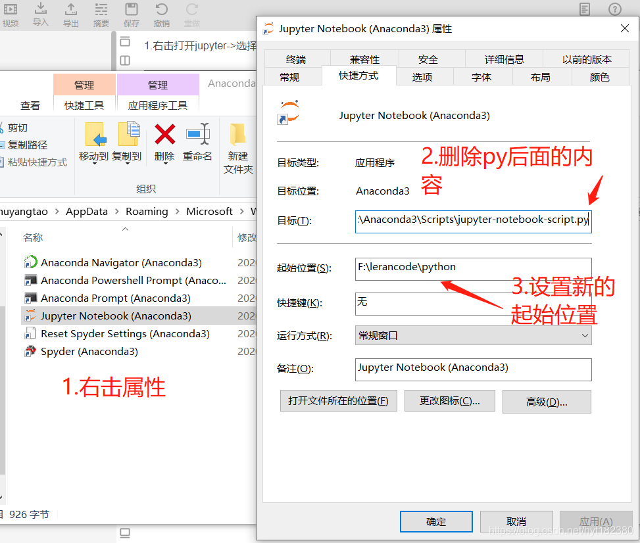Select the Anaconda Navigator shortcut icon
The width and height of the screenshot is (640, 543).
pos(31,262)
